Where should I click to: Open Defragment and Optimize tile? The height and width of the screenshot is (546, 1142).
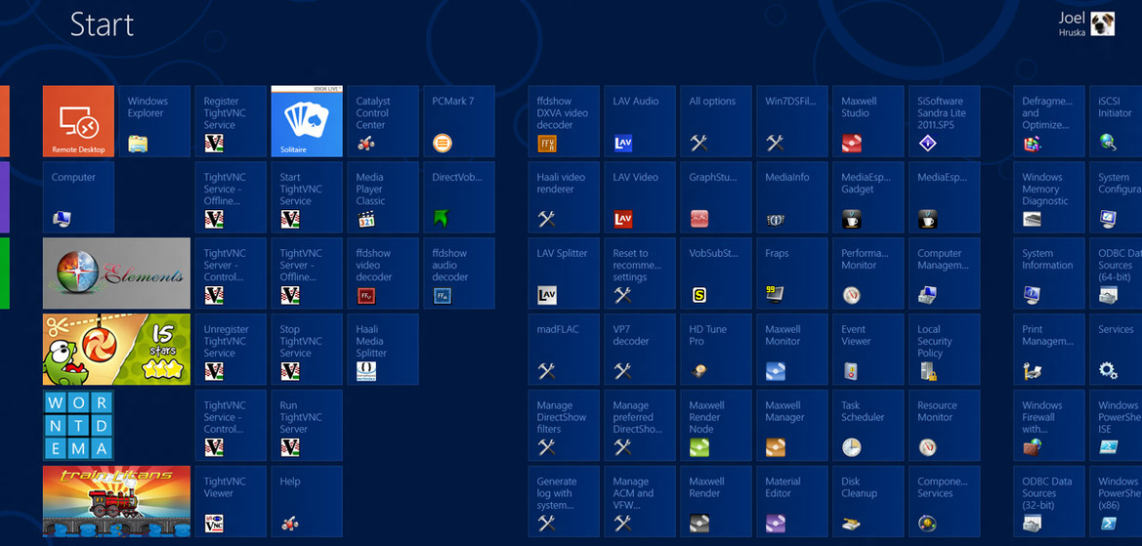click(1049, 121)
